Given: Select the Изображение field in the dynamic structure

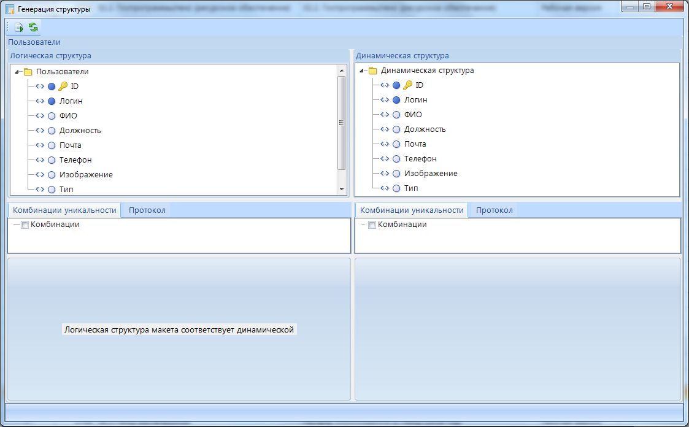Looking at the screenshot, I should 430,174.
